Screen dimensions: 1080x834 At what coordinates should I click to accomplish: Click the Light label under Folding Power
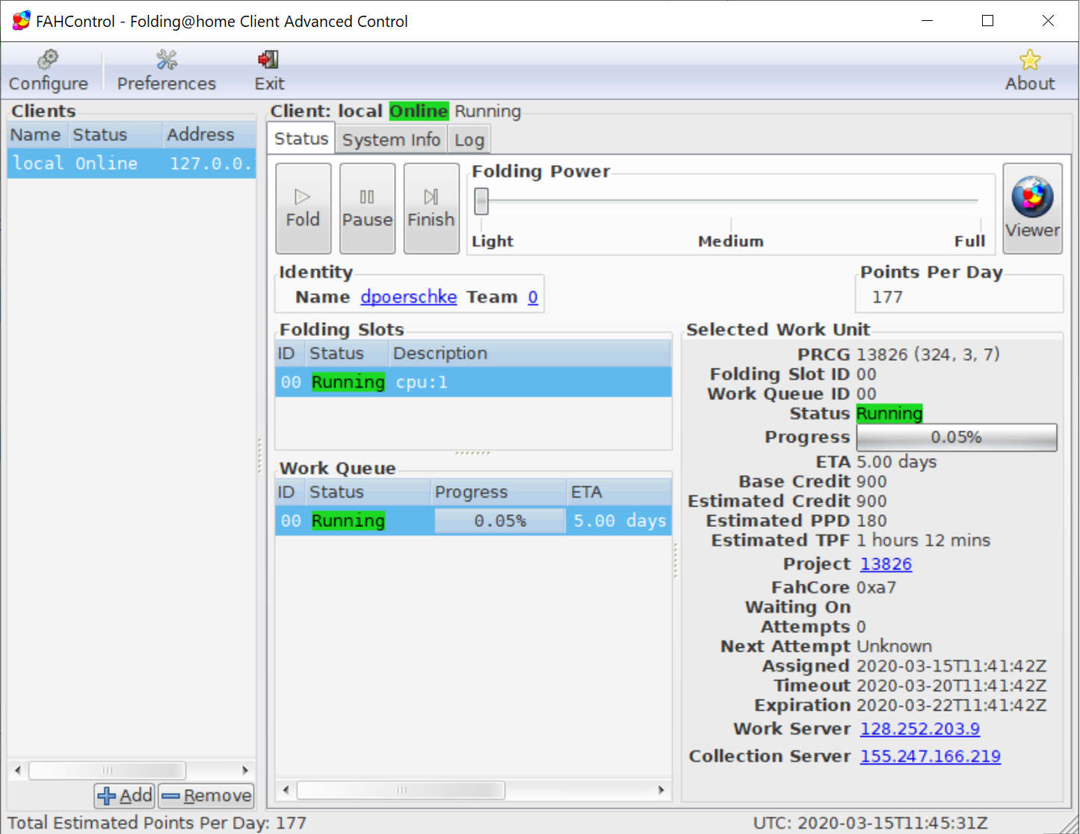[x=493, y=241]
